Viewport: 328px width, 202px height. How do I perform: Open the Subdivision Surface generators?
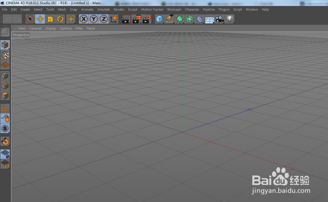(180, 19)
